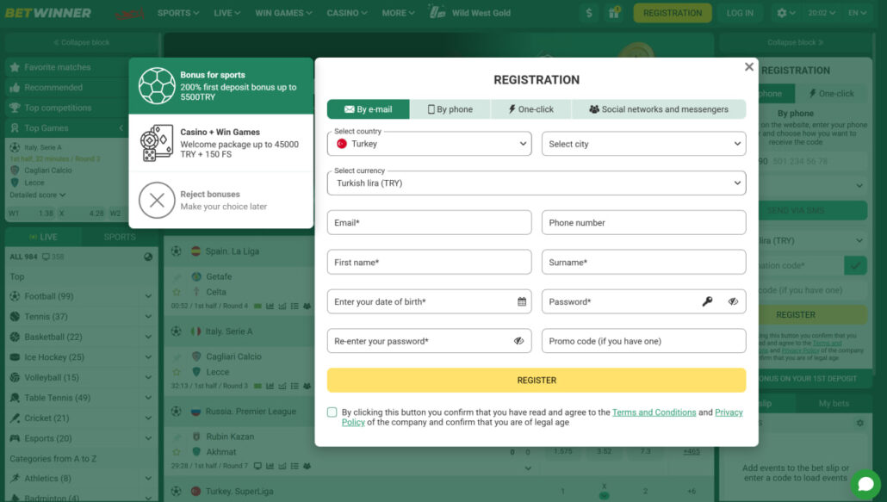Open the date of birth calendar icon
This screenshot has height=502, width=887.
[x=522, y=302]
